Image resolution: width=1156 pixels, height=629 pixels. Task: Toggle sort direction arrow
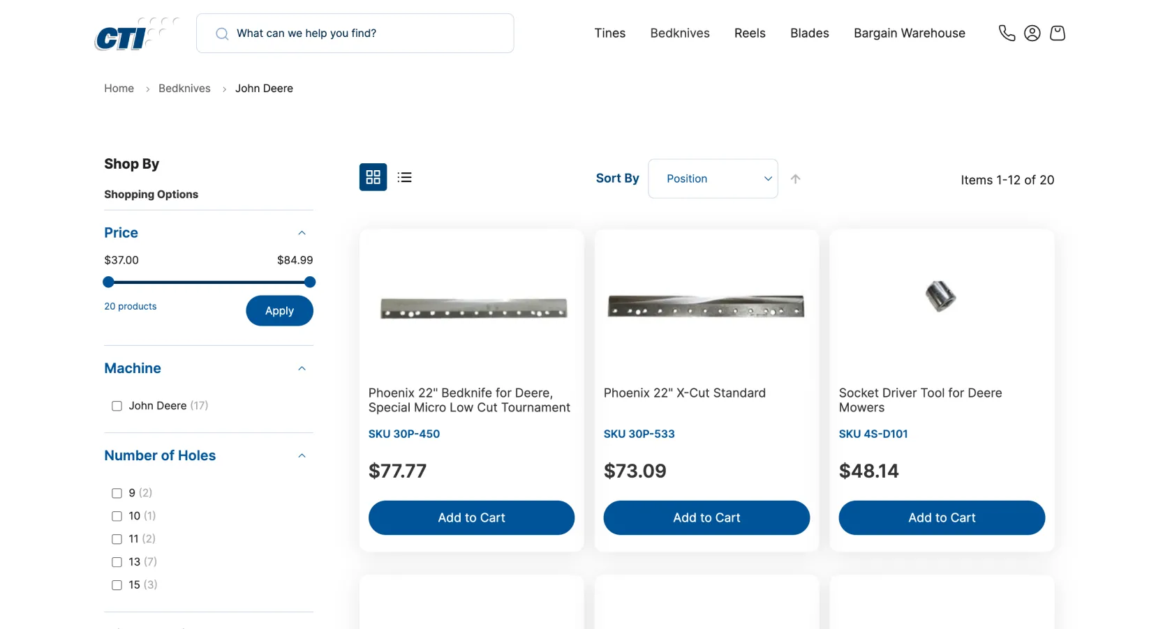795,179
